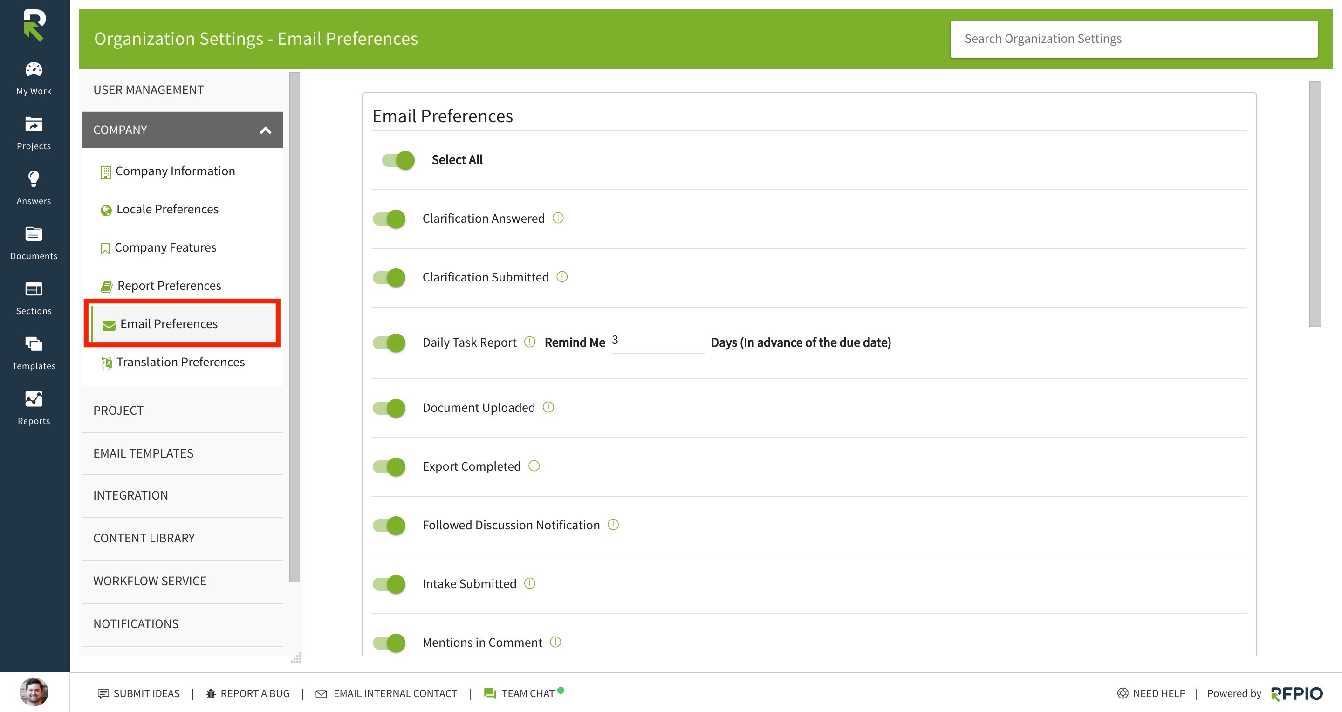Collapse the COMPANY section chevron

pos(266,130)
